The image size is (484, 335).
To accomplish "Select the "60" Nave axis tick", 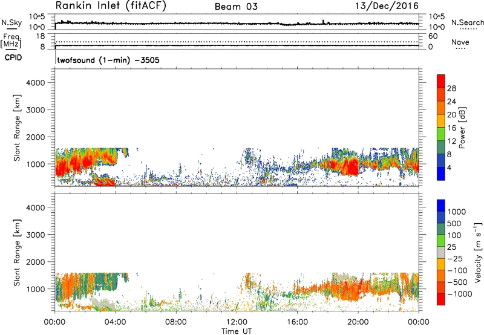I will tap(433, 36).
